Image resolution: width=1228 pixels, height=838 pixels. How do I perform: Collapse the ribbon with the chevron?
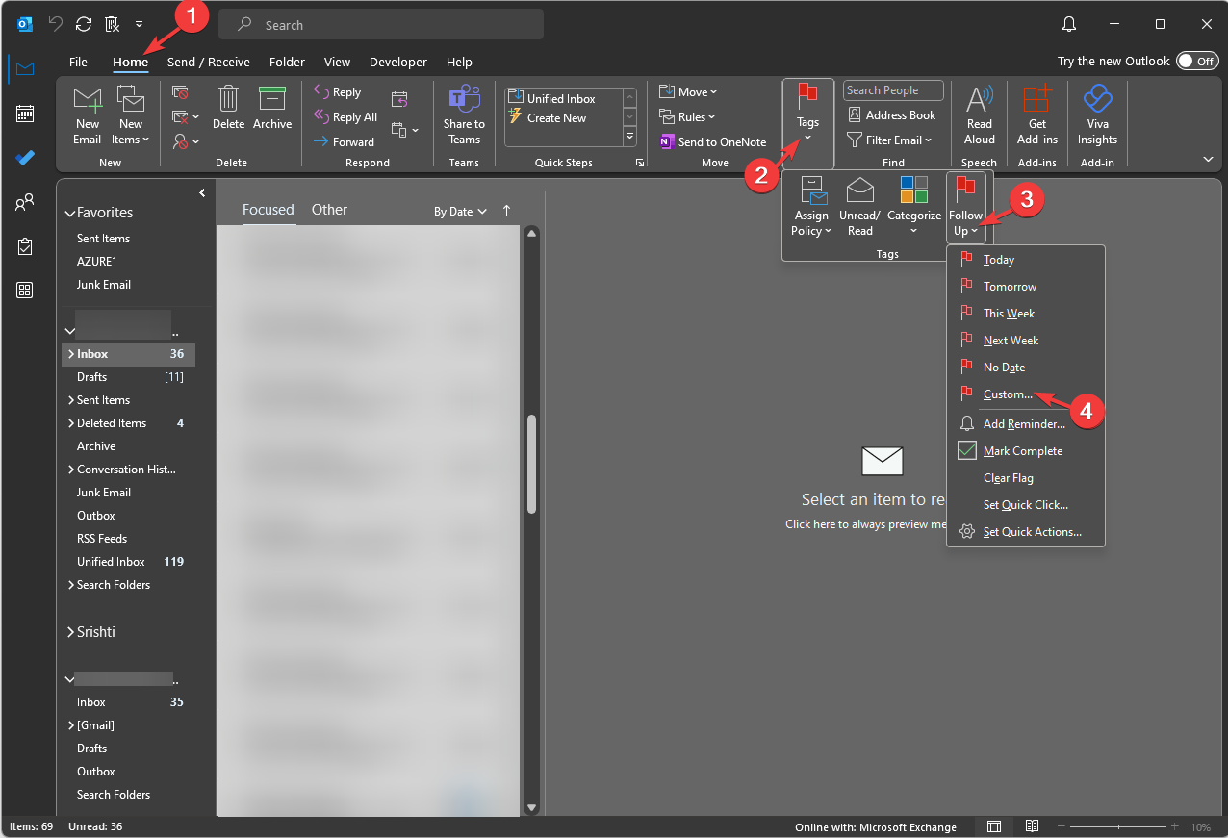click(x=1209, y=159)
